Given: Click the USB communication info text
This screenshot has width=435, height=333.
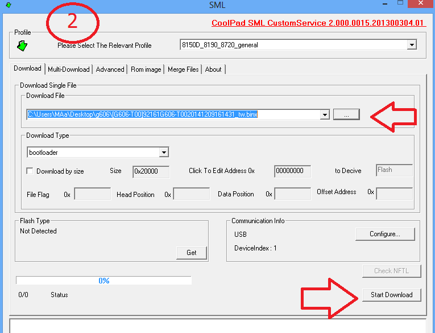Looking at the screenshot, I should pyautogui.click(x=241, y=235).
